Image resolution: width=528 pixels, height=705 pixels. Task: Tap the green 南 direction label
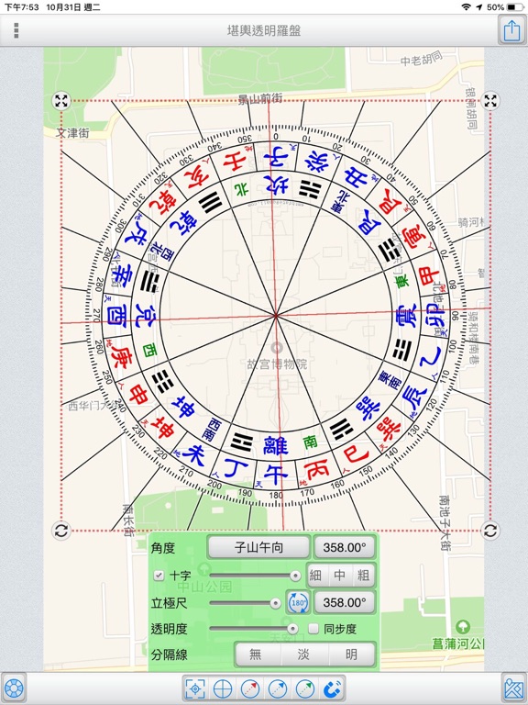[310, 442]
